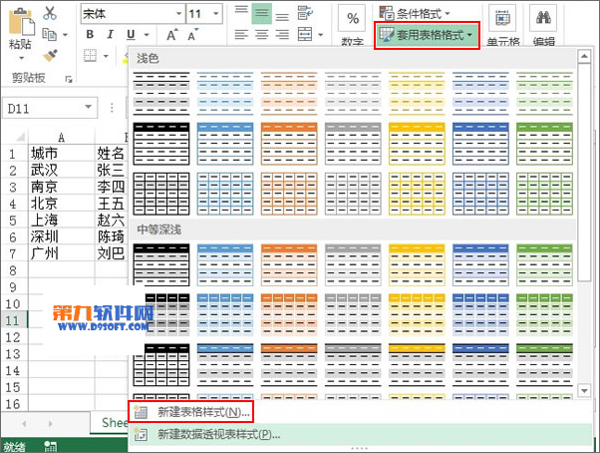Toggle middle vertical alignment

coord(262,14)
